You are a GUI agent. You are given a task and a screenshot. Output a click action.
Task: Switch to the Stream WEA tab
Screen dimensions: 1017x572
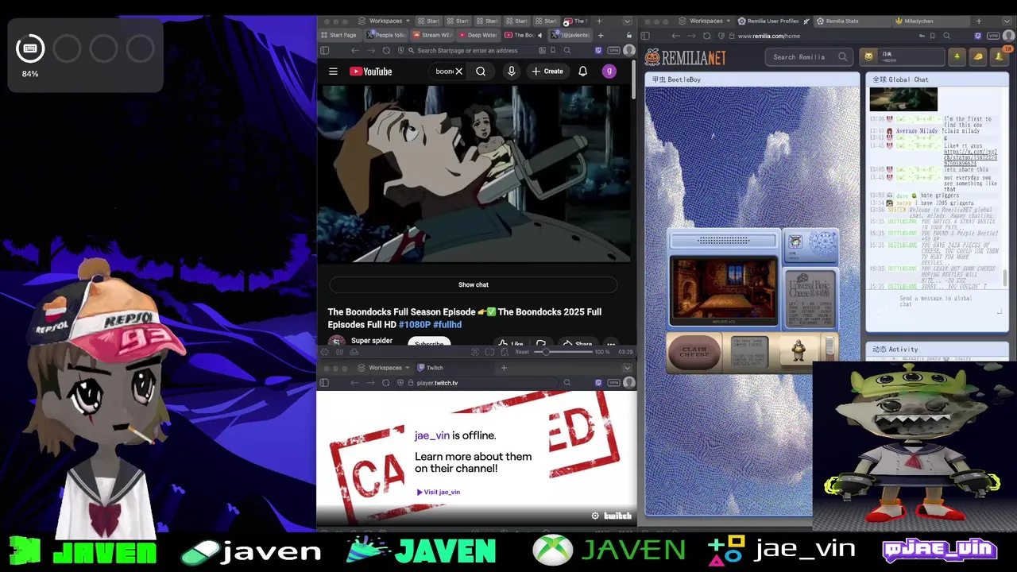[431, 35]
